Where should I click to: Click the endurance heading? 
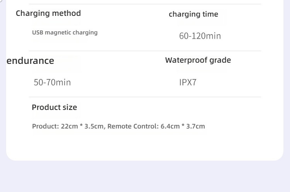[x=30, y=61]
